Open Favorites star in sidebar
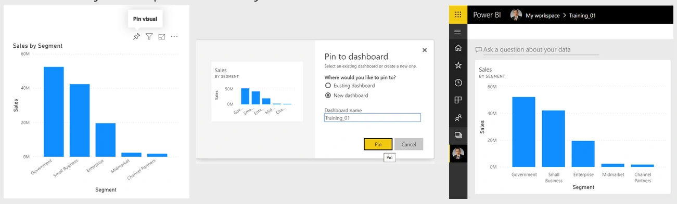The width and height of the screenshot is (677, 204). point(458,65)
